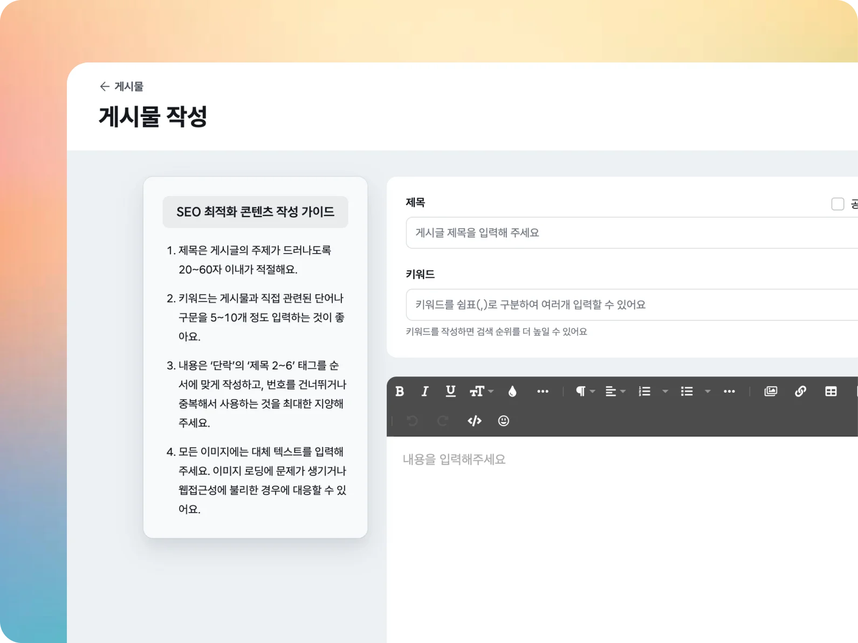Toggle underline formatting in editor toolbar
858x643 pixels.
coord(451,392)
